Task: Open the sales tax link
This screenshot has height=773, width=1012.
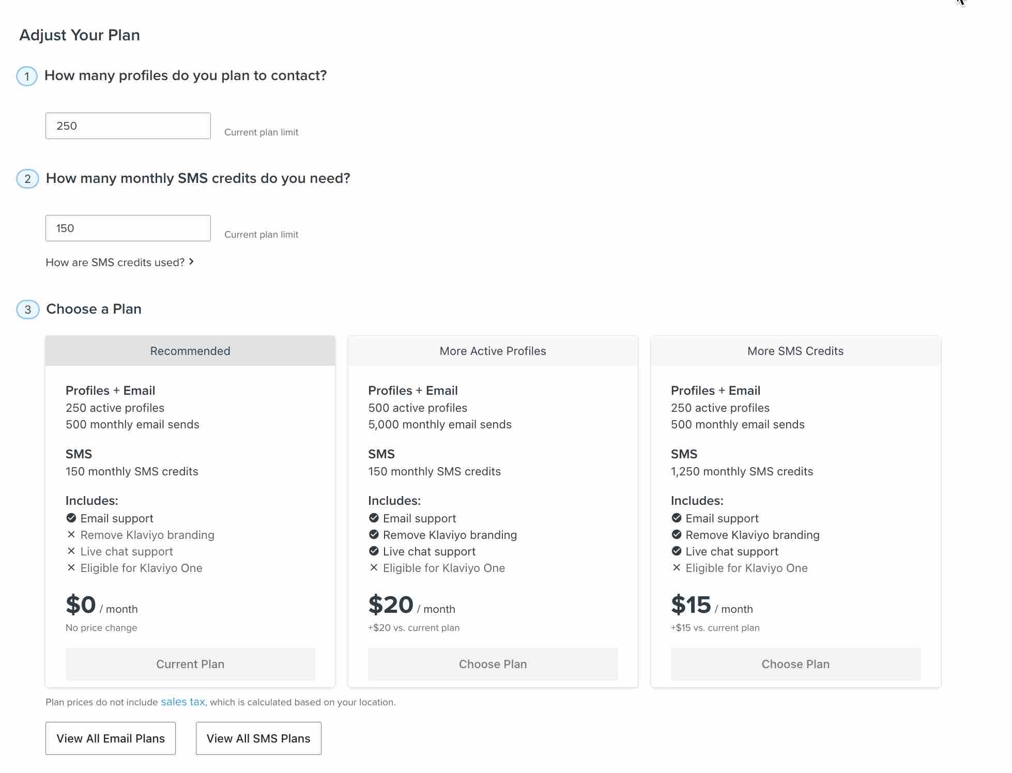Action: (x=183, y=702)
